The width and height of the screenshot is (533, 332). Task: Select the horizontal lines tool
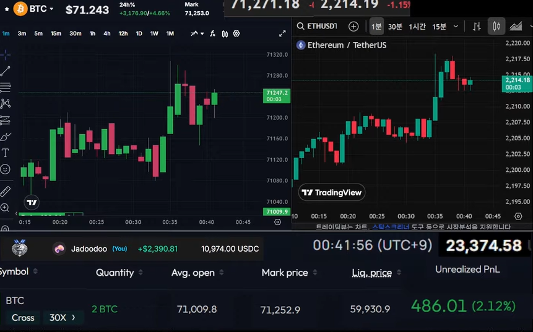[6, 87]
